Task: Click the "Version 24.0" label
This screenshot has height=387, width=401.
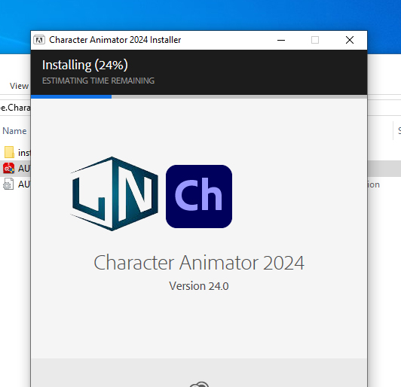Action: [x=199, y=286]
